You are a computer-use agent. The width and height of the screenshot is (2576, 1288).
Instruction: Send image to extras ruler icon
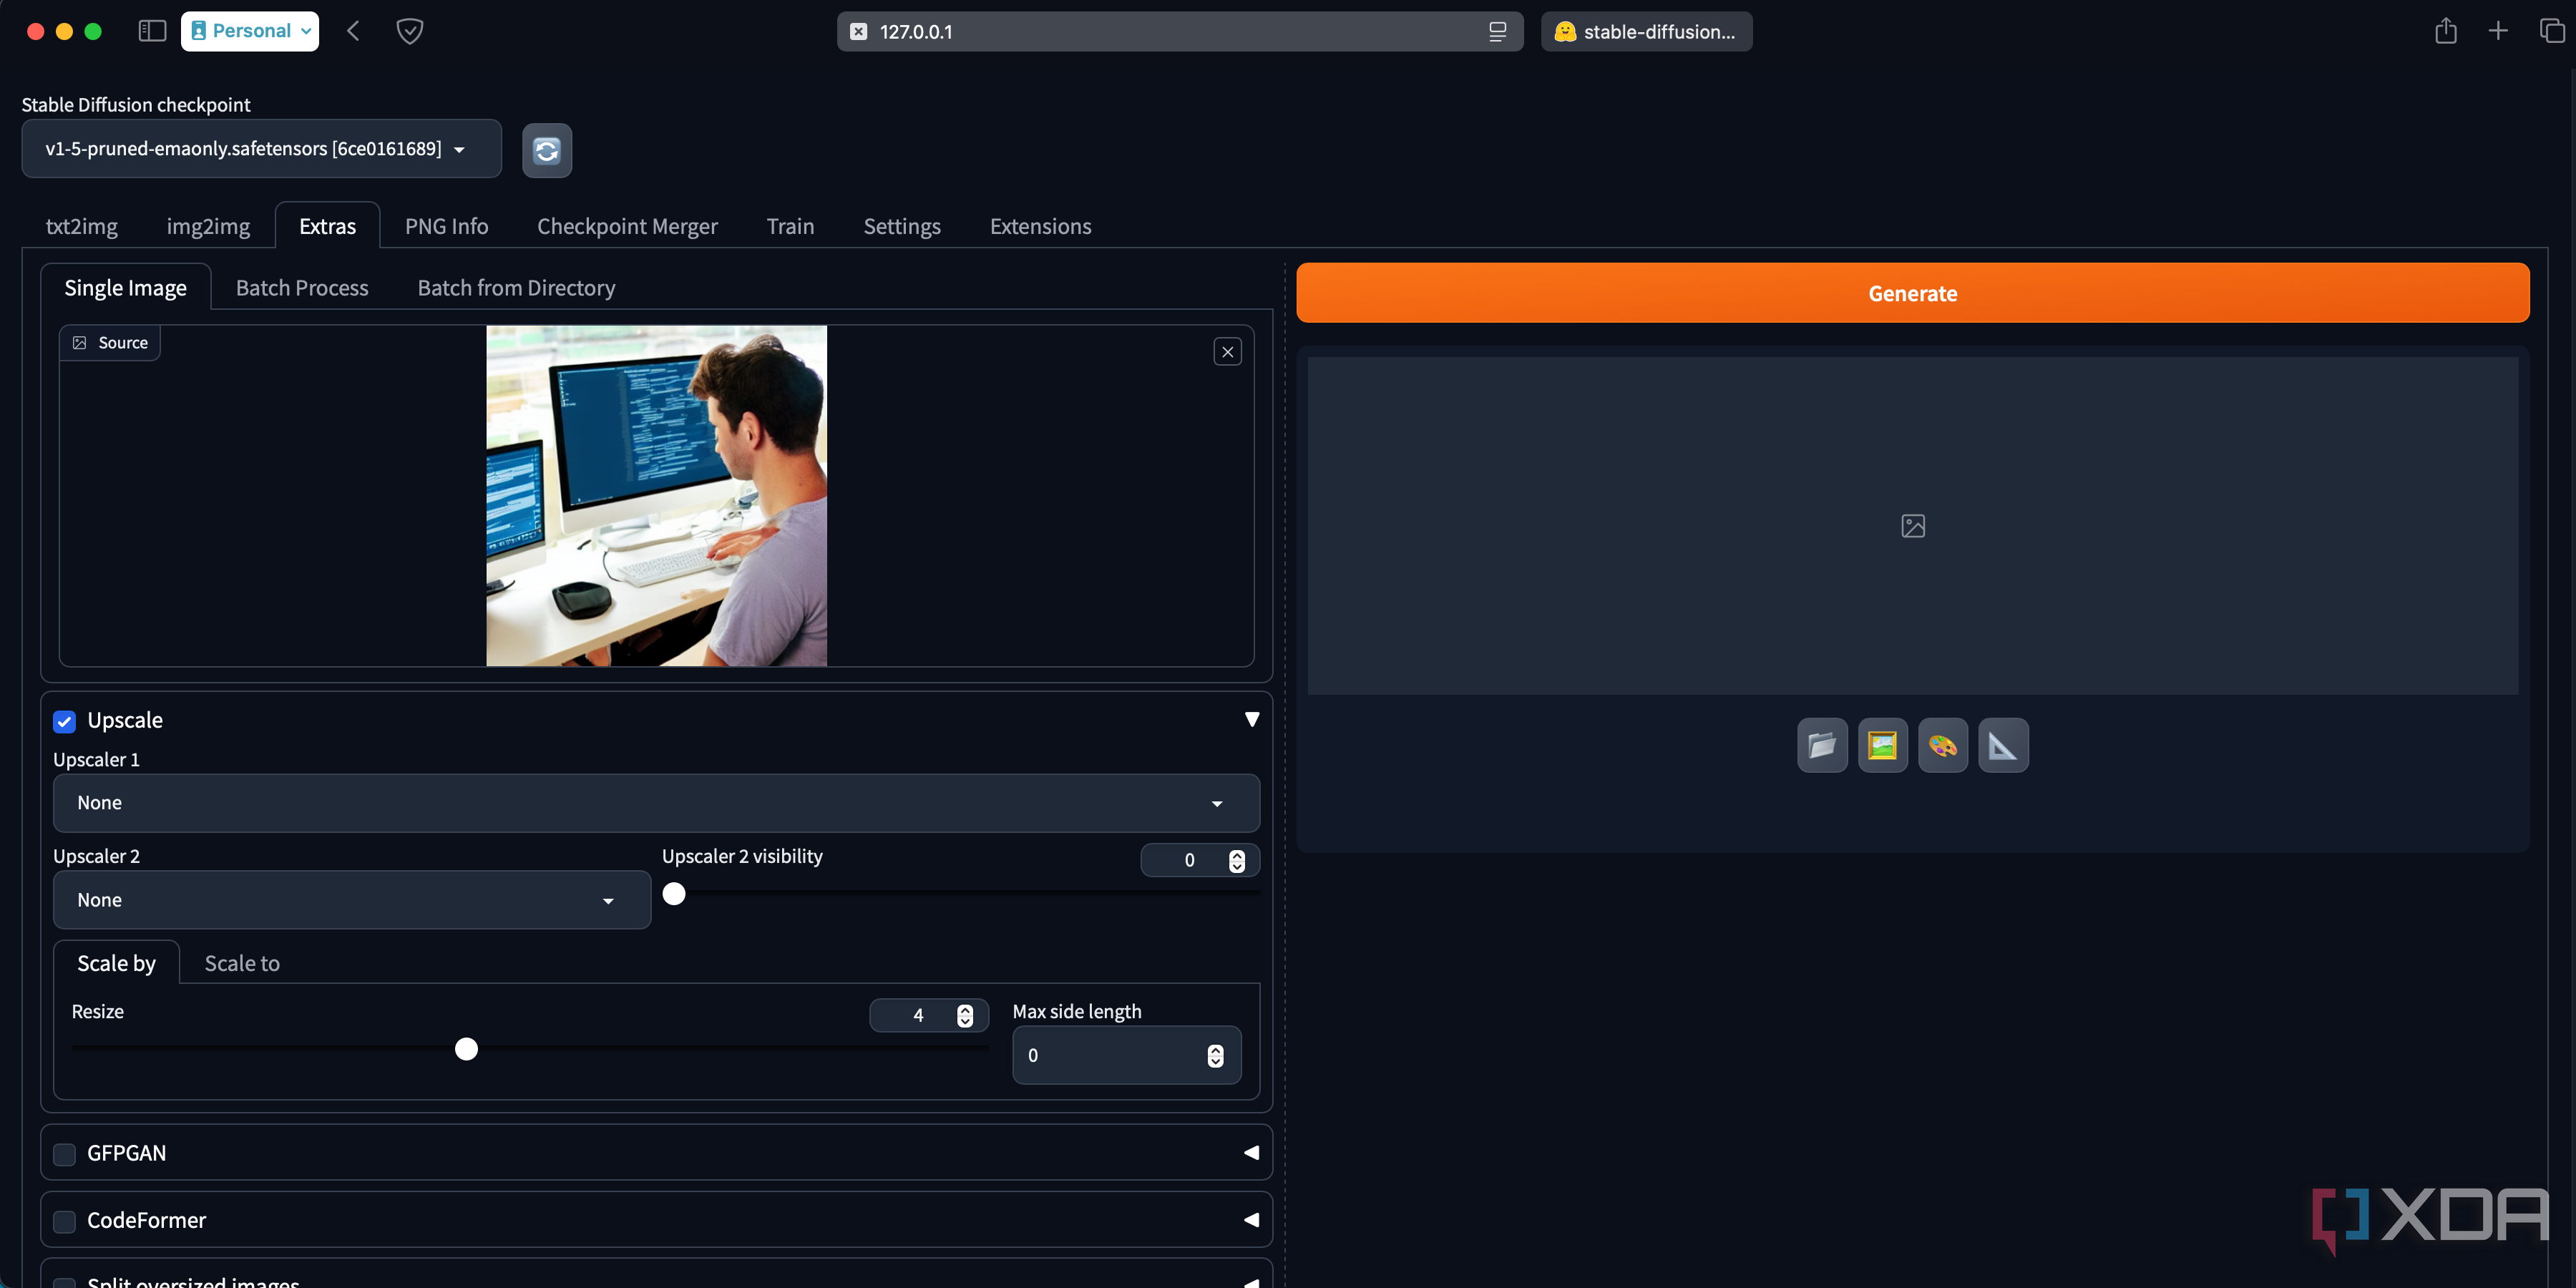coord(2003,745)
